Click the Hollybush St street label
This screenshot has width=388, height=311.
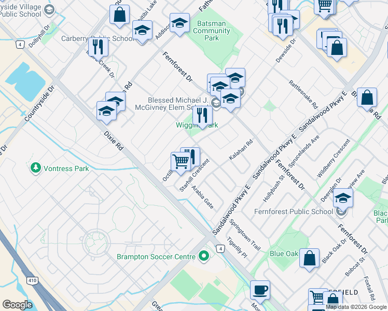click(274, 188)
